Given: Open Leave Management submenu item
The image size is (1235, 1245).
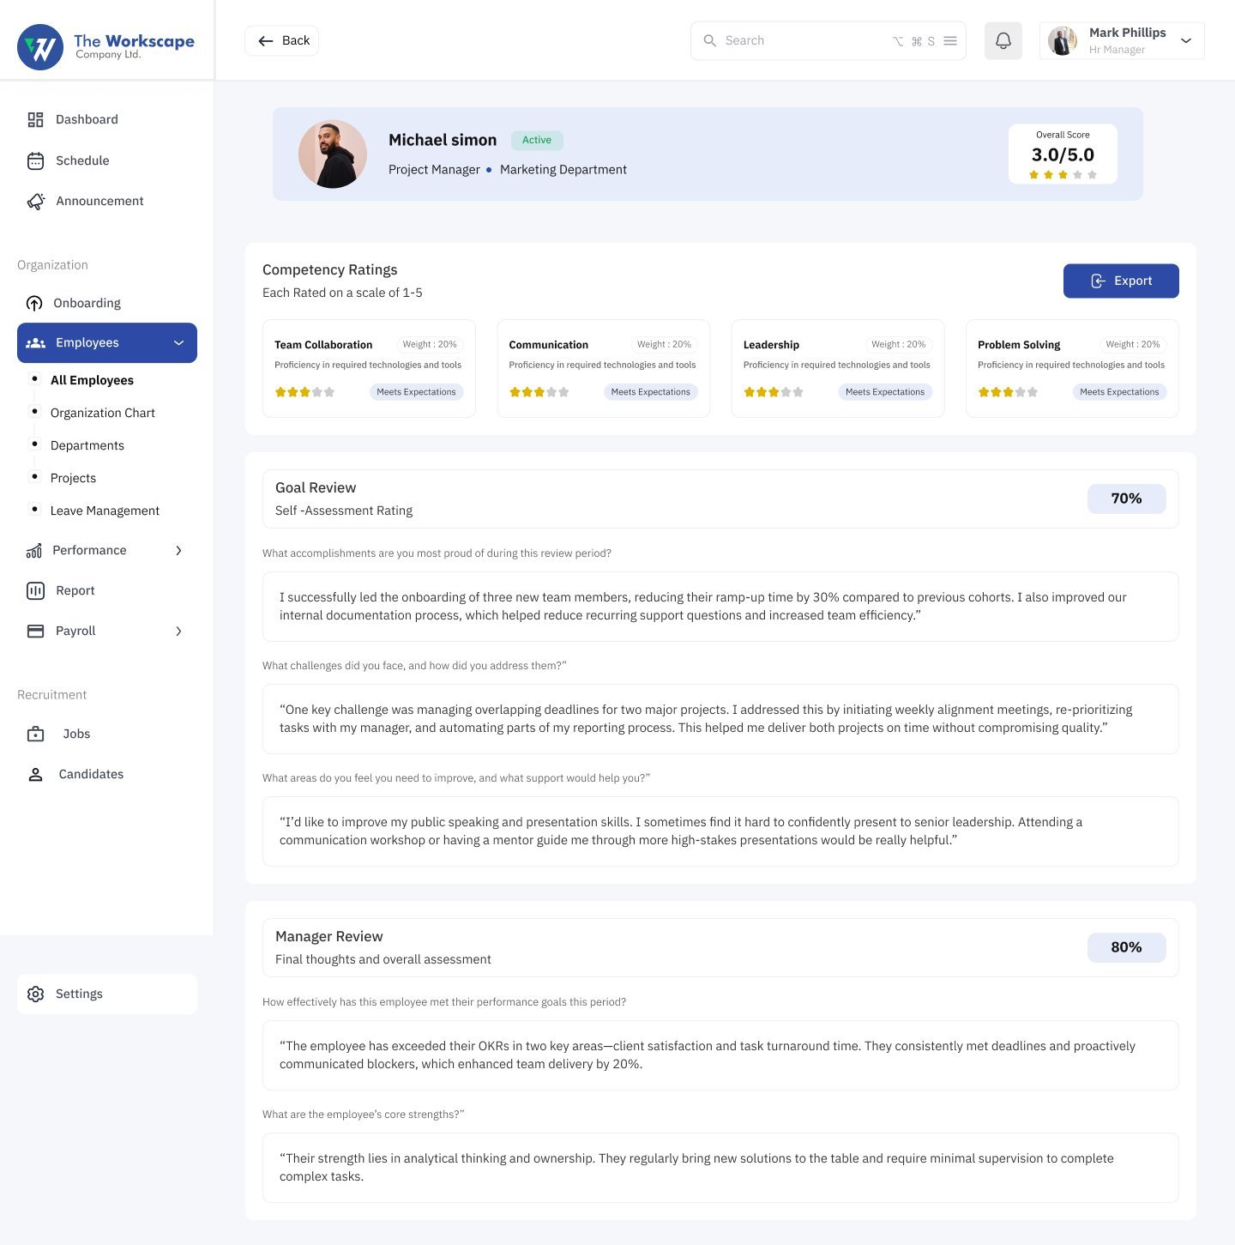Looking at the screenshot, I should click(x=105, y=511).
